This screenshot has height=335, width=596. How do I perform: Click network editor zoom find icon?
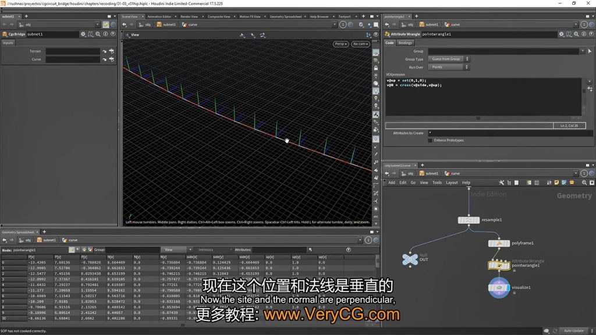coord(584,183)
